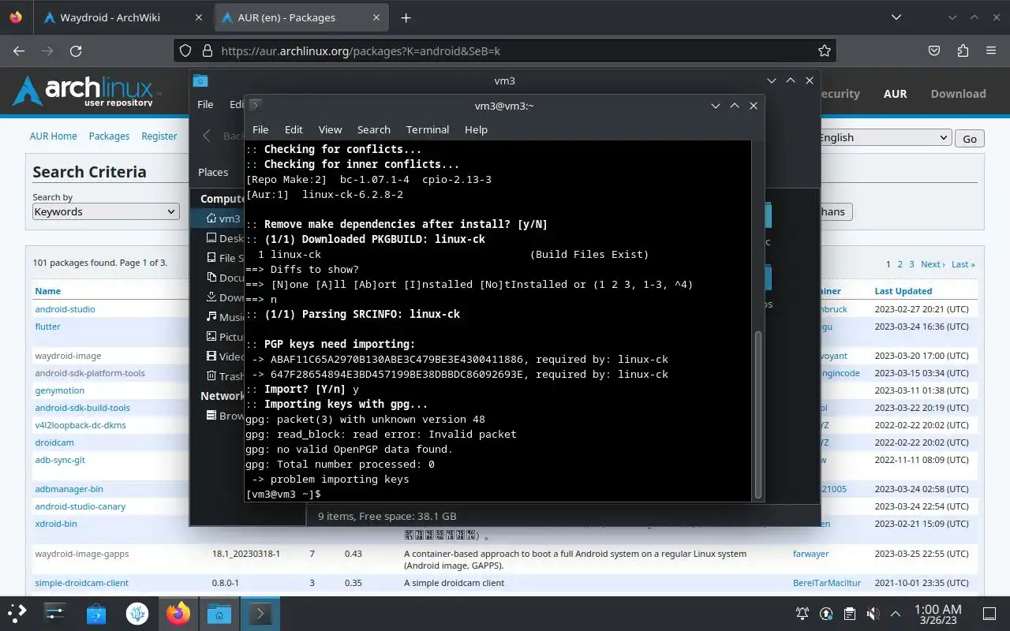Select vm3 home in file manager sidebar
The height and width of the screenshot is (631, 1010).
[223, 218]
